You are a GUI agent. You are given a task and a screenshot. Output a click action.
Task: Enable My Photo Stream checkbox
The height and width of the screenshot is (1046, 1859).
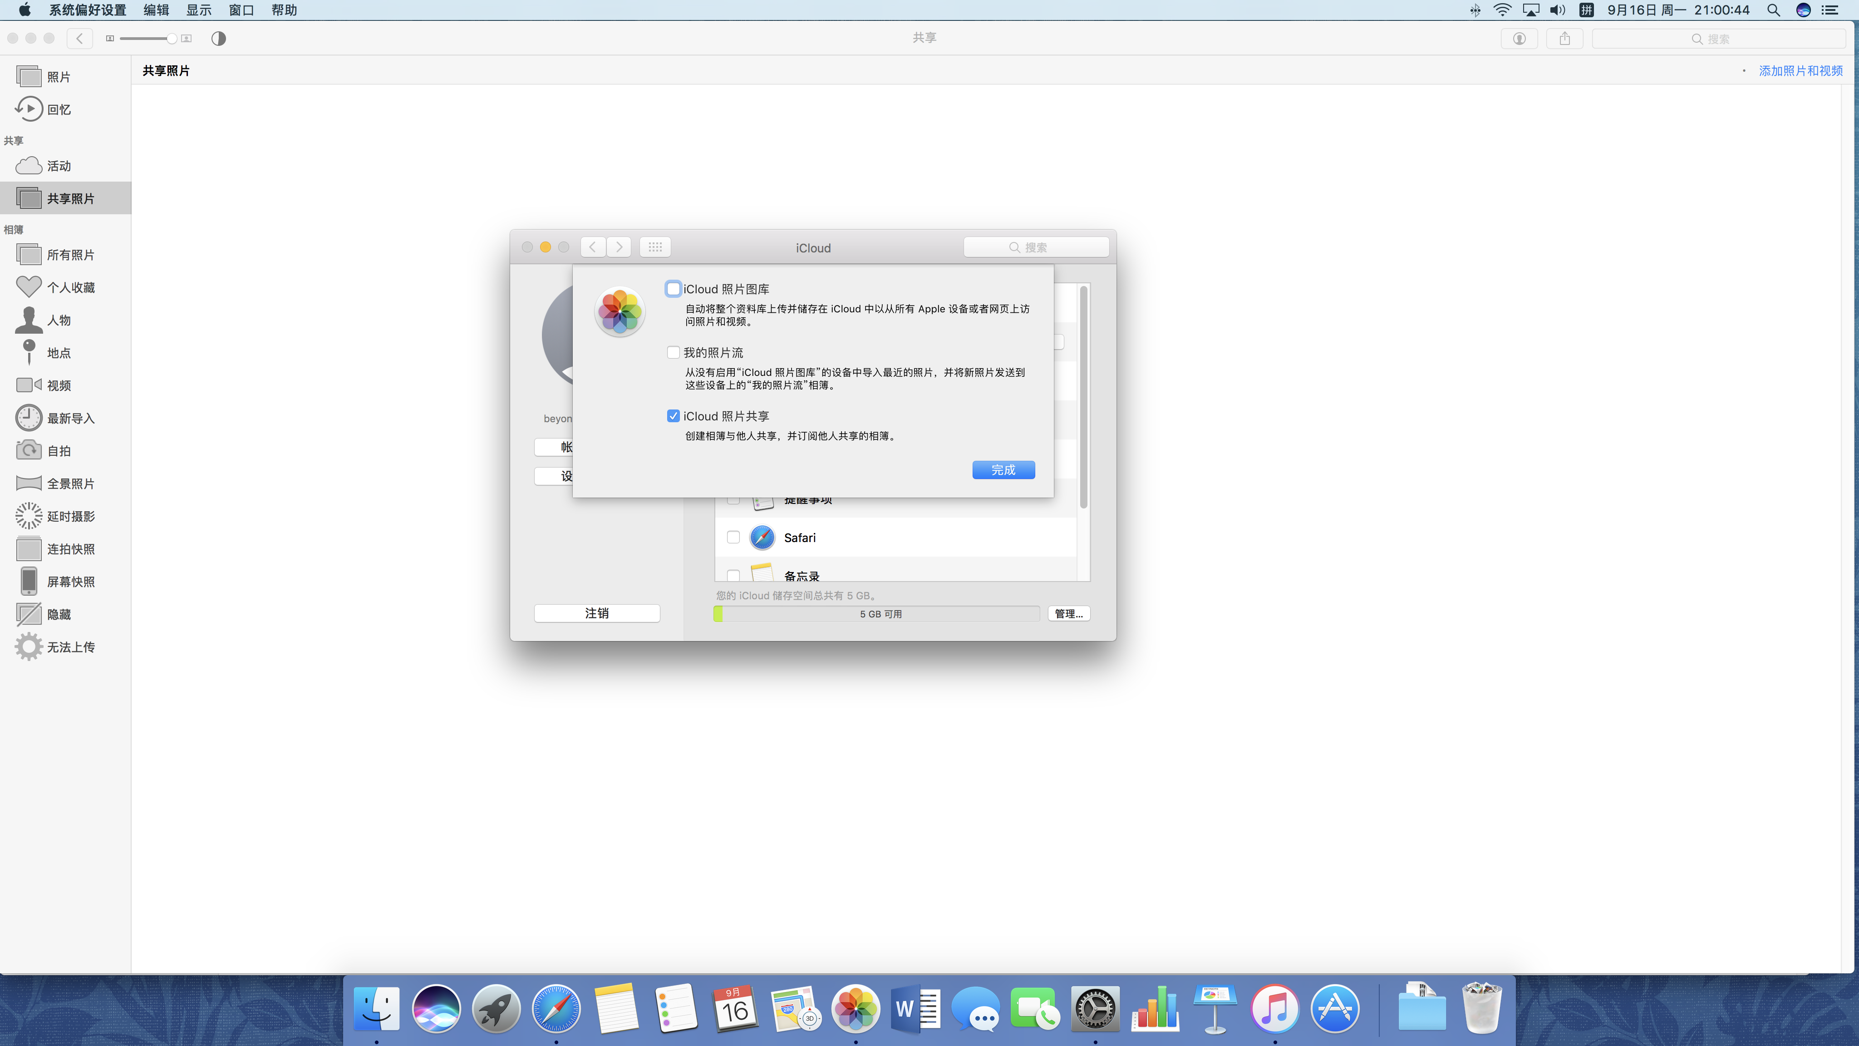674,352
